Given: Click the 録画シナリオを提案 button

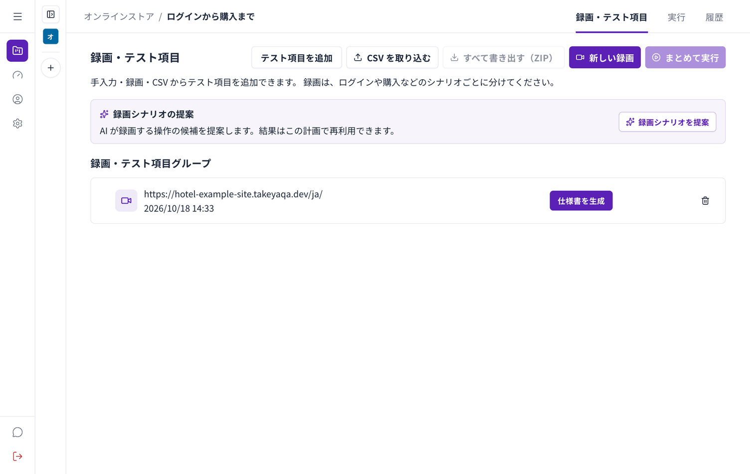Looking at the screenshot, I should pyautogui.click(x=667, y=122).
